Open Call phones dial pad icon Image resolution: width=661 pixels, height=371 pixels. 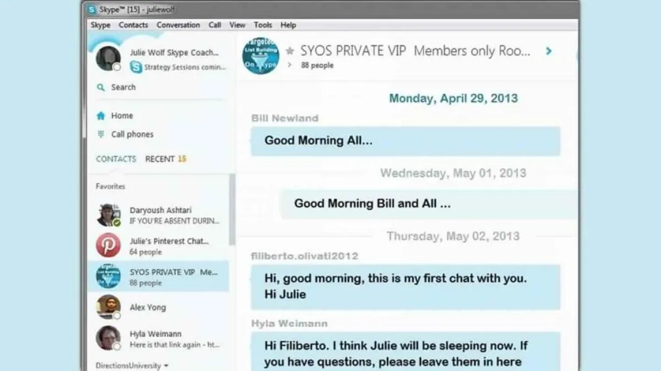click(100, 134)
